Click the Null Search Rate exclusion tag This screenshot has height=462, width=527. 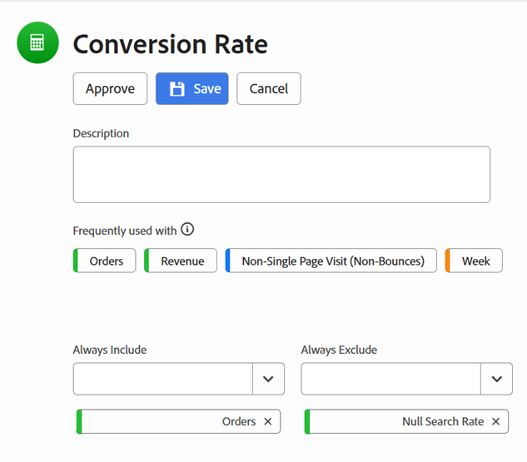click(442, 422)
